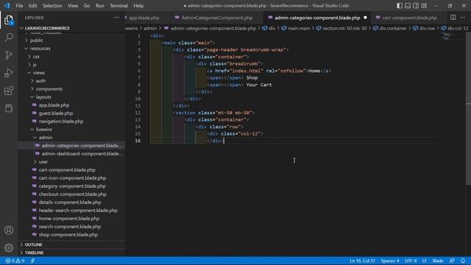The image size is (471, 265).
Task: Click the feedback icon in status bar
Action: (x=452, y=261)
